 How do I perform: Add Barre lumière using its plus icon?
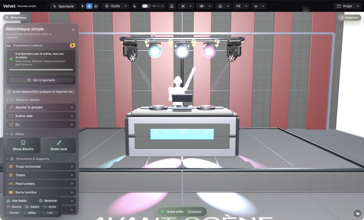(x=72, y=192)
